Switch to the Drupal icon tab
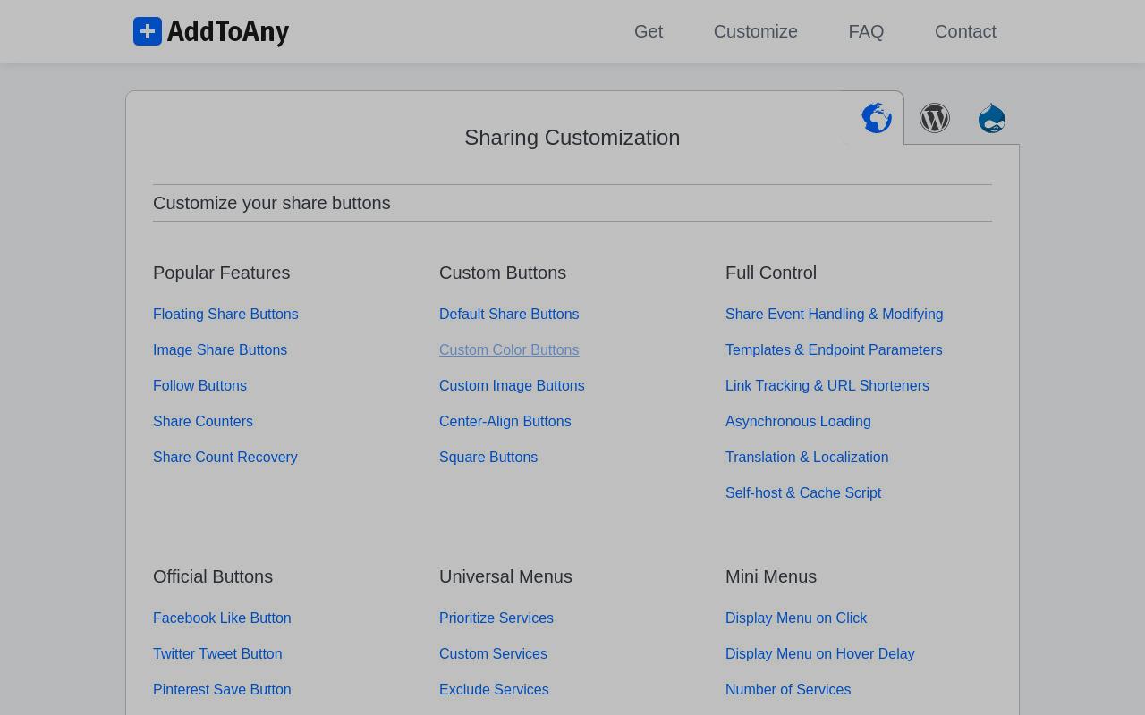This screenshot has height=715, width=1145. pyautogui.click(x=992, y=118)
